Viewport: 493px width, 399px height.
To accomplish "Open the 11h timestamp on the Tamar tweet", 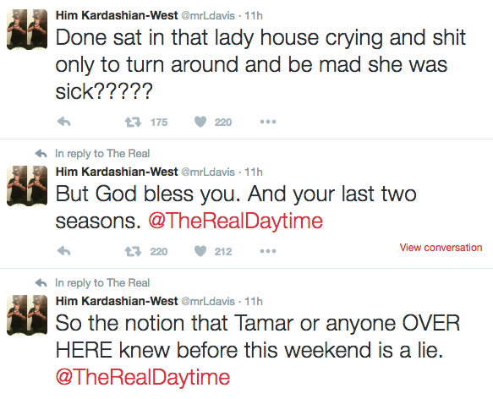I will (x=254, y=301).
